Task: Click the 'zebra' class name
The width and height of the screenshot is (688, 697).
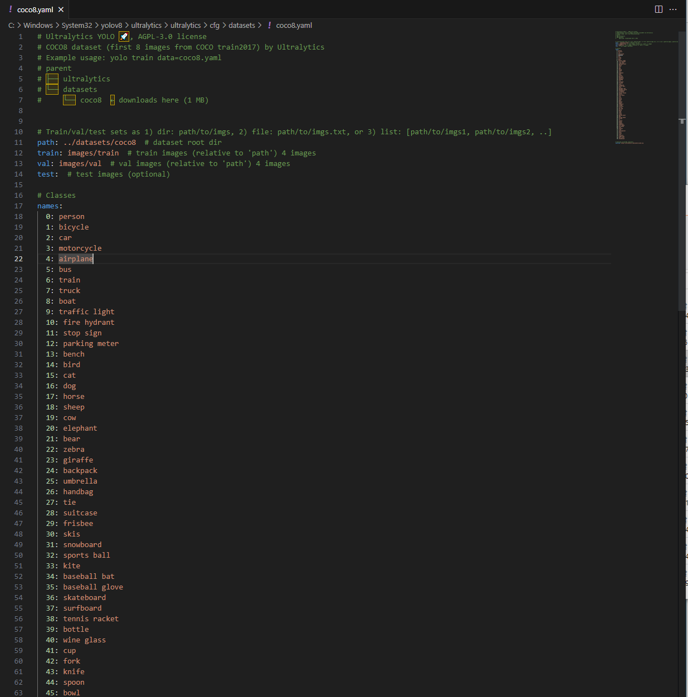Action: coord(74,450)
